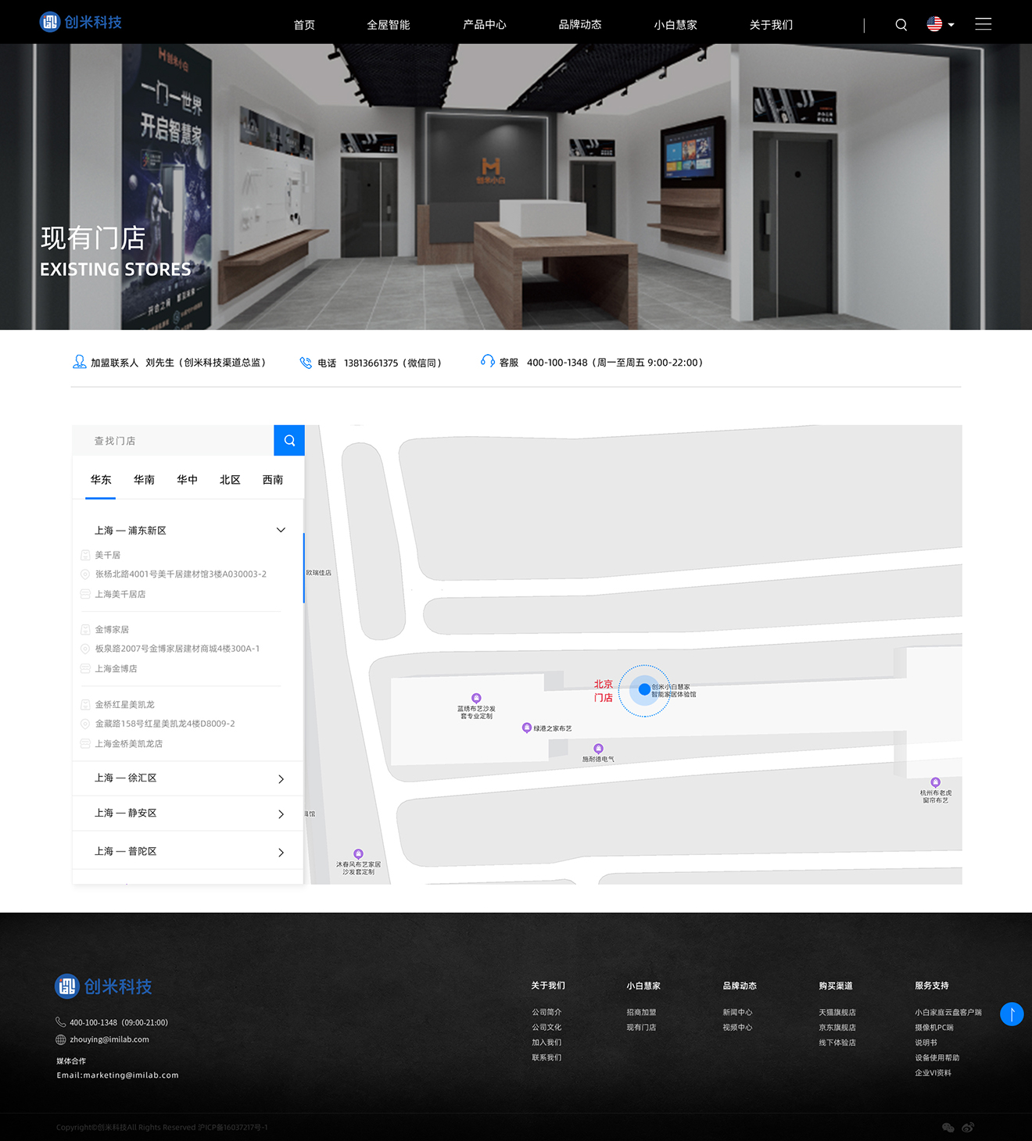Click the 招商加盟 footer link
The height and width of the screenshot is (1141, 1032).
tap(641, 1012)
